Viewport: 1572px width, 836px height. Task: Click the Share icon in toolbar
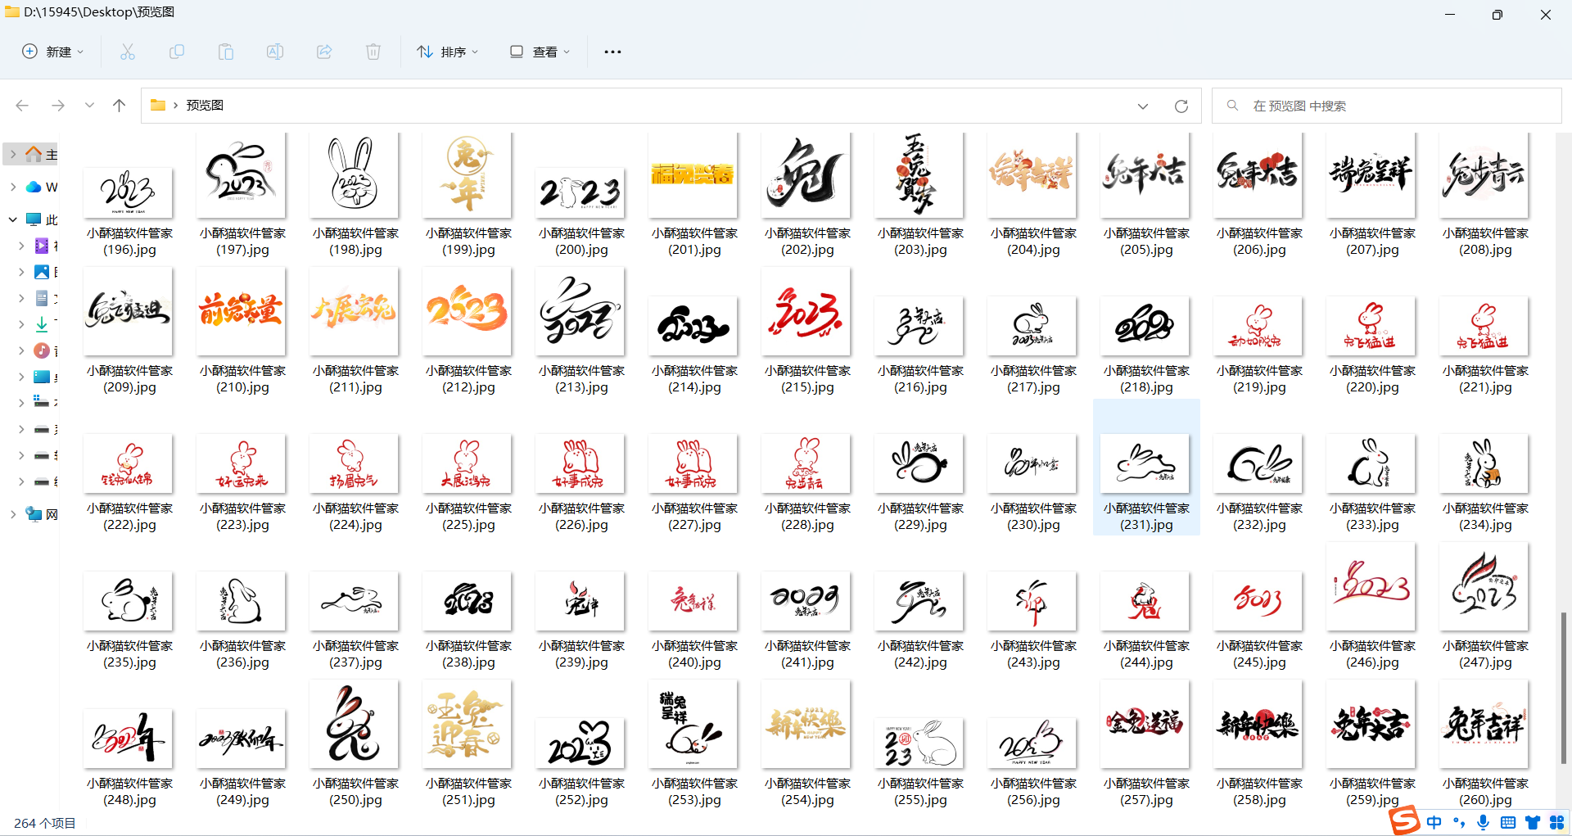click(x=324, y=52)
